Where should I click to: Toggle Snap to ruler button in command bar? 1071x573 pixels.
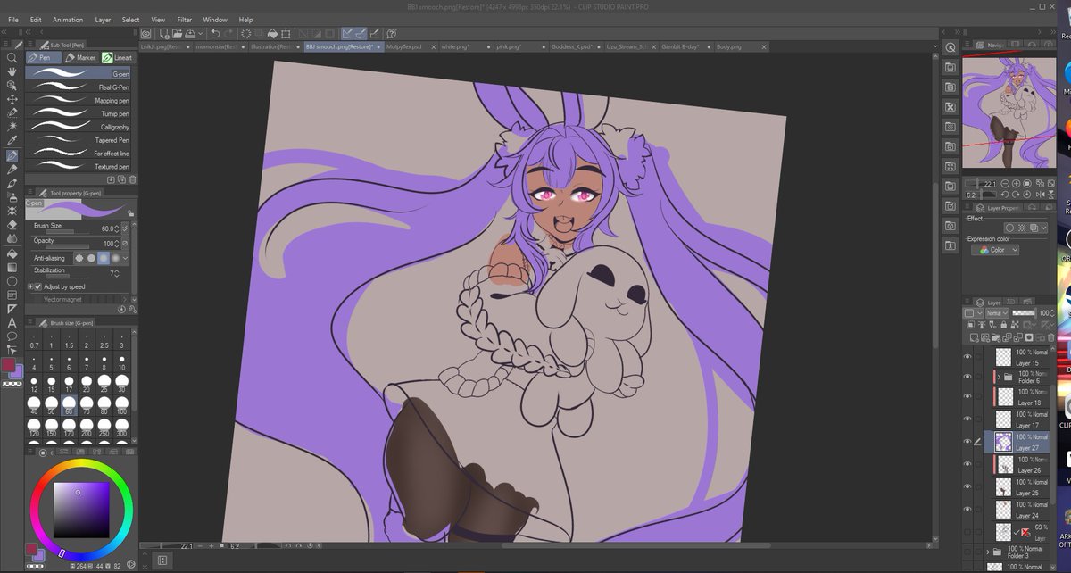pos(348,33)
